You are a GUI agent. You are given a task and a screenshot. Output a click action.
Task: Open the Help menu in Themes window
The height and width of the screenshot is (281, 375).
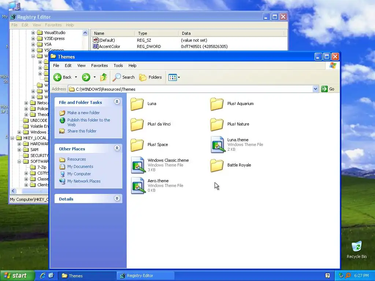pos(133,65)
